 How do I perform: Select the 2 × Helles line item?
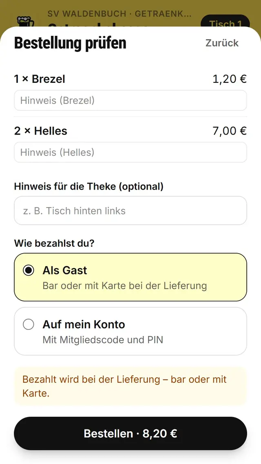(x=40, y=131)
